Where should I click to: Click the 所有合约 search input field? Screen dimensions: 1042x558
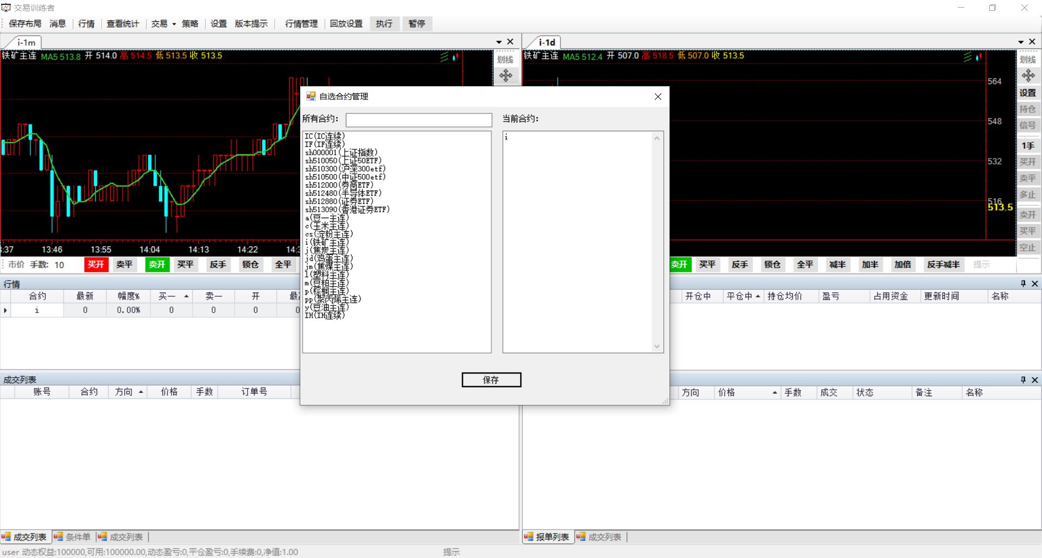click(x=419, y=119)
